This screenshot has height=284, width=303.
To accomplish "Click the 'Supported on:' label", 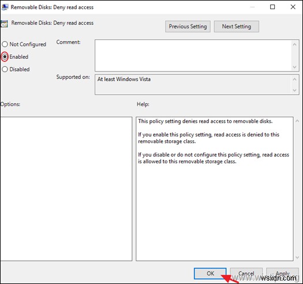I will tap(73, 77).
